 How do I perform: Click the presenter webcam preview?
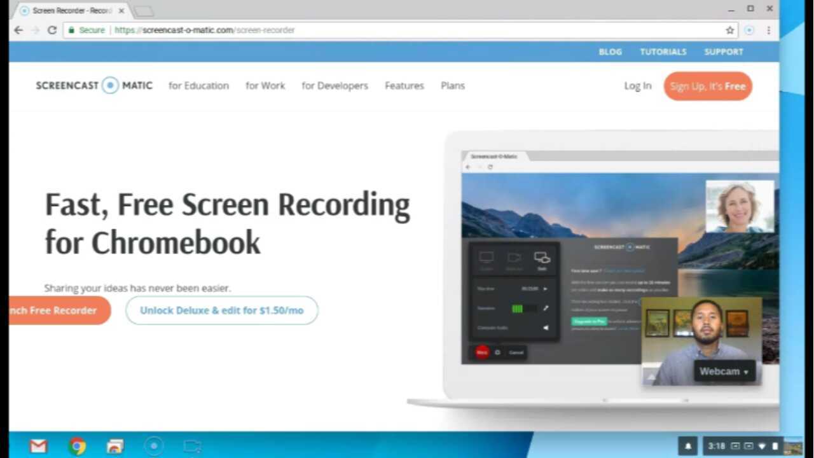point(701,341)
